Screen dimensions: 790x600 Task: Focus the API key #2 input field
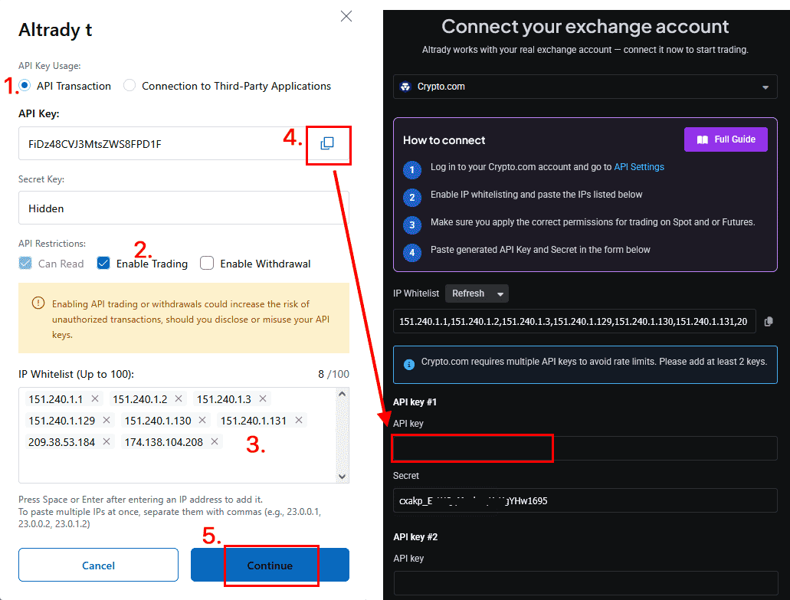pos(585,583)
